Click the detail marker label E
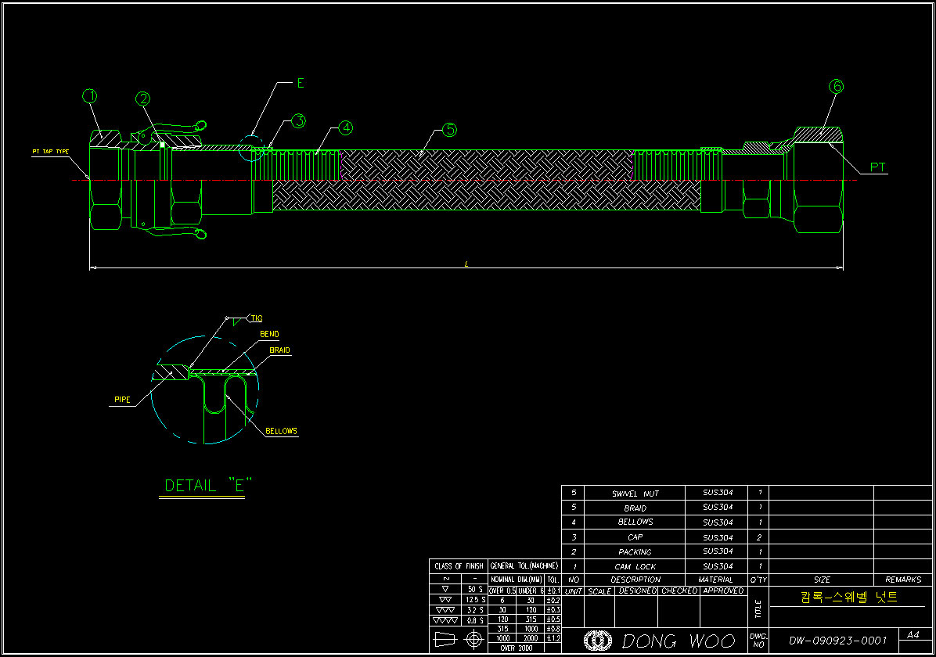The image size is (936, 657). (301, 84)
